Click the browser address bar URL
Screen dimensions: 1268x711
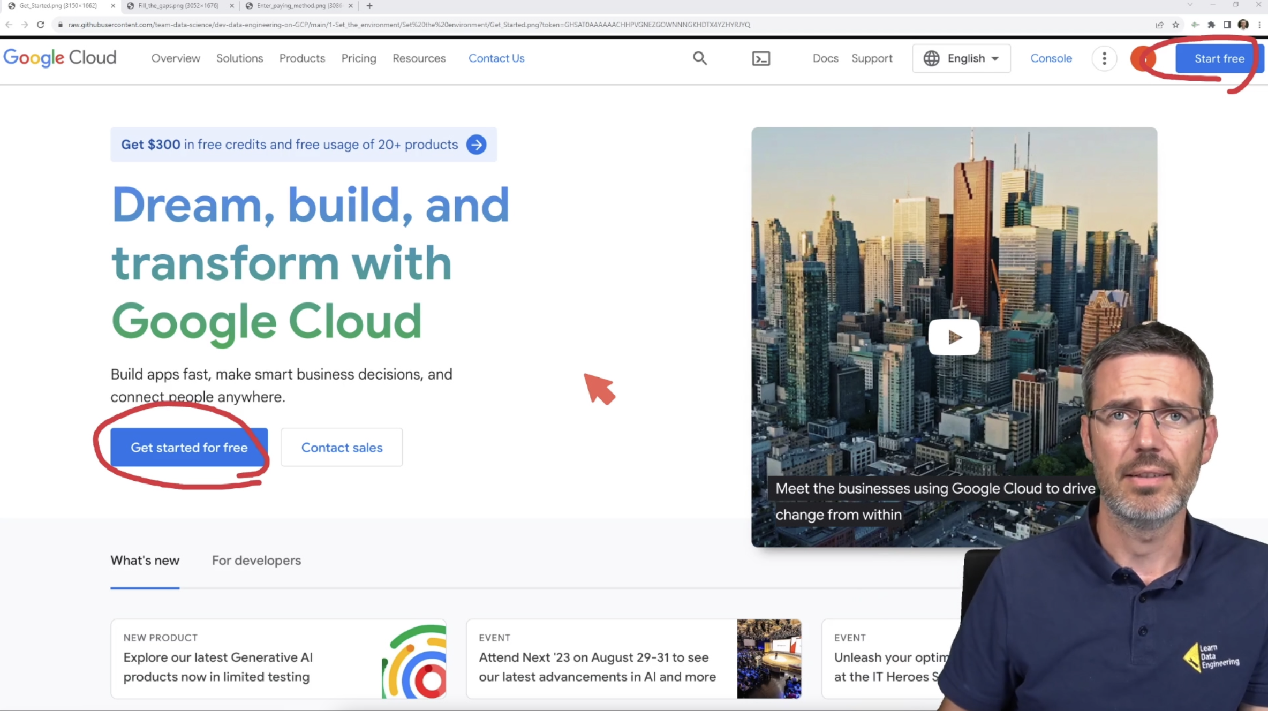tap(409, 25)
